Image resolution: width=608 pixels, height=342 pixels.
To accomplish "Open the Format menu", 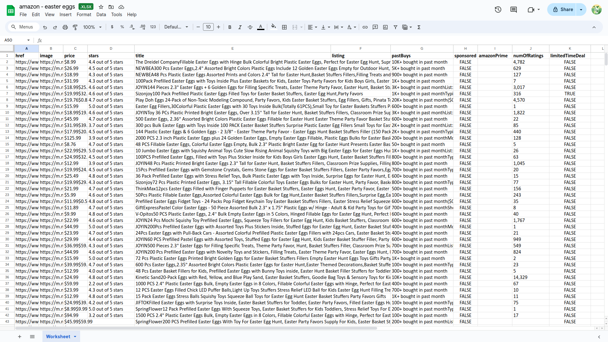I will click(x=84, y=15).
